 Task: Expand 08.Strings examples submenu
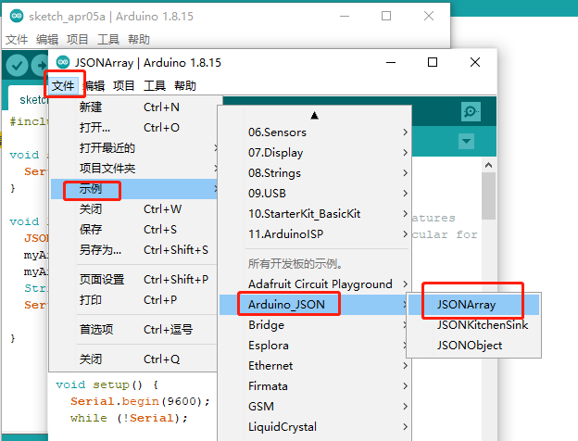click(315, 173)
